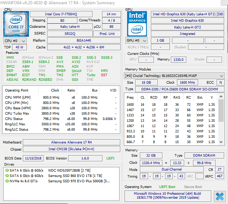Click the GPU 1 GB memory field
The image size is (228, 204).
160,41
